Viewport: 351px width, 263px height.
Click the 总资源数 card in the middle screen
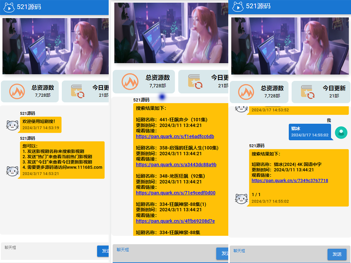click(144, 82)
